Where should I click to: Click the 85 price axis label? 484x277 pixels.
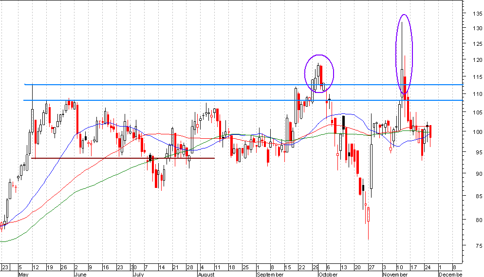pos(479,196)
